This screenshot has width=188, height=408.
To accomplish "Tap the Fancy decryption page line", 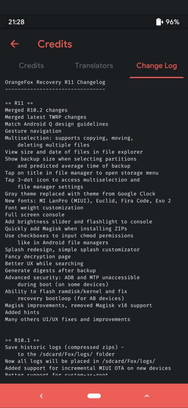I will (x=38, y=257).
